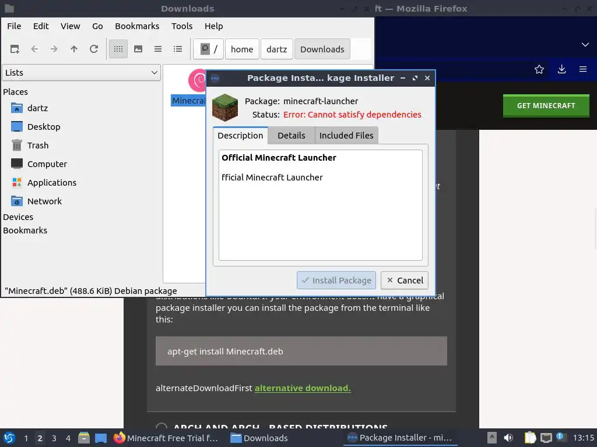Switch to workspace 1
The width and height of the screenshot is (597, 447).
(26, 438)
